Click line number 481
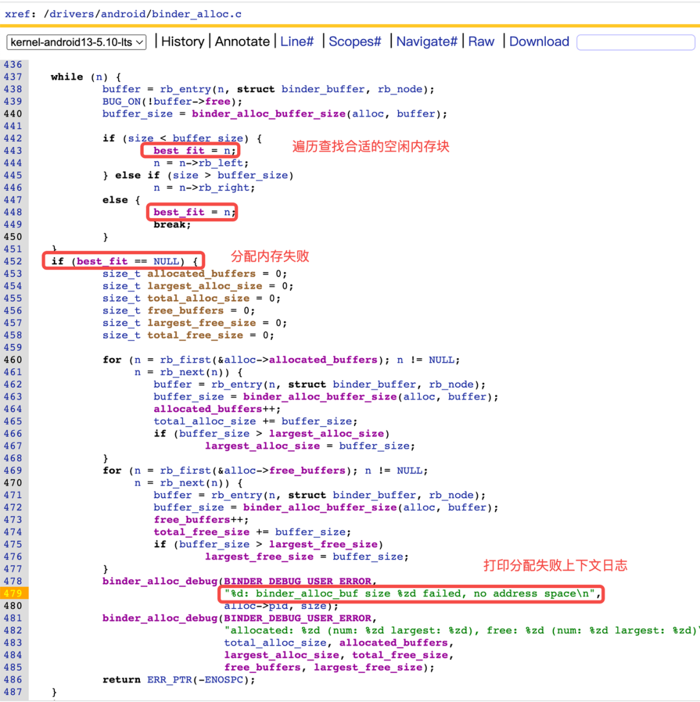This screenshot has height=702, width=700. 12,618
